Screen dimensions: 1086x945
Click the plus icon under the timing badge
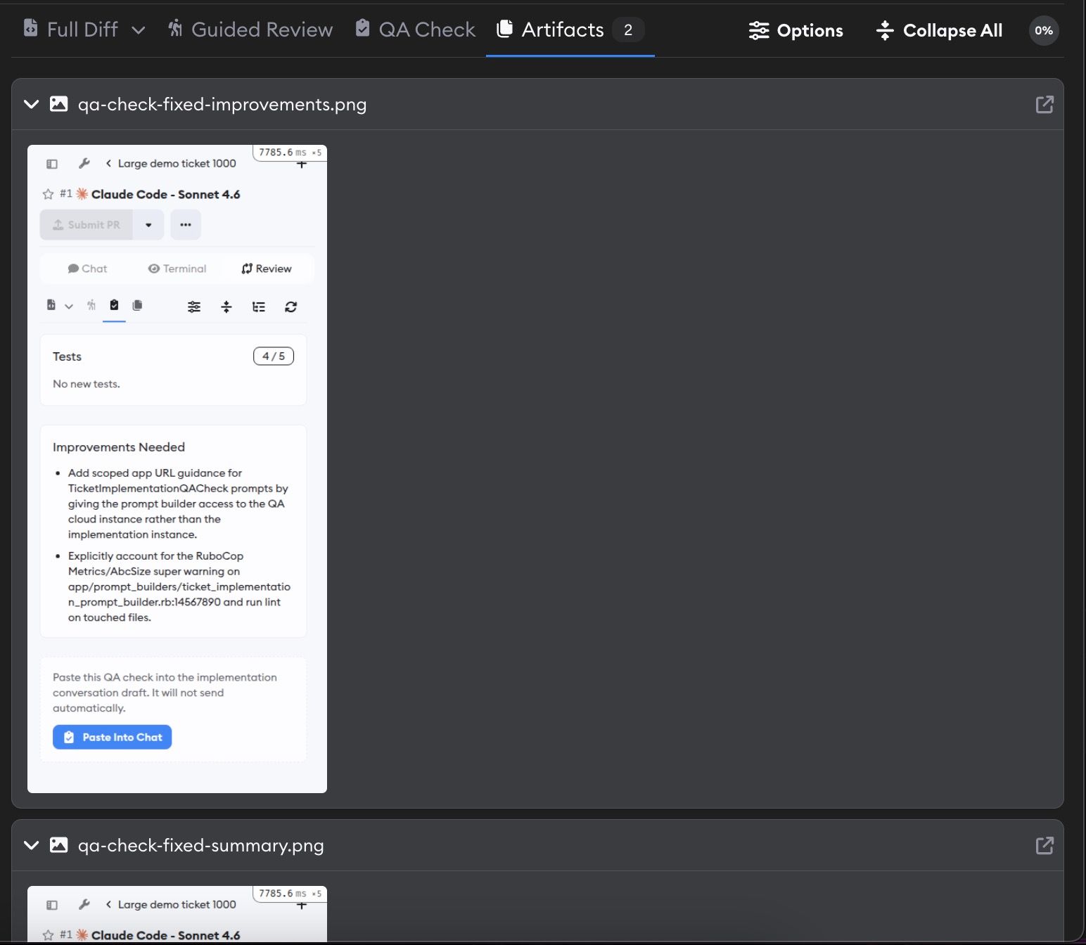point(302,165)
